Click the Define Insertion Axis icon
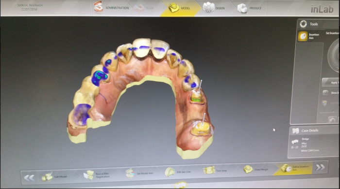The height and width of the screenshot is (189, 340). [x=286, y=168]
